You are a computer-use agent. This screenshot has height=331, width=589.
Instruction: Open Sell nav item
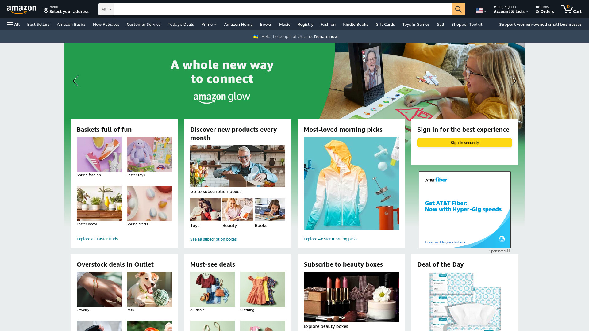(x=441, y=24)
